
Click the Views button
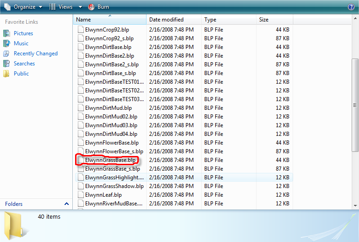coord(61,7)
